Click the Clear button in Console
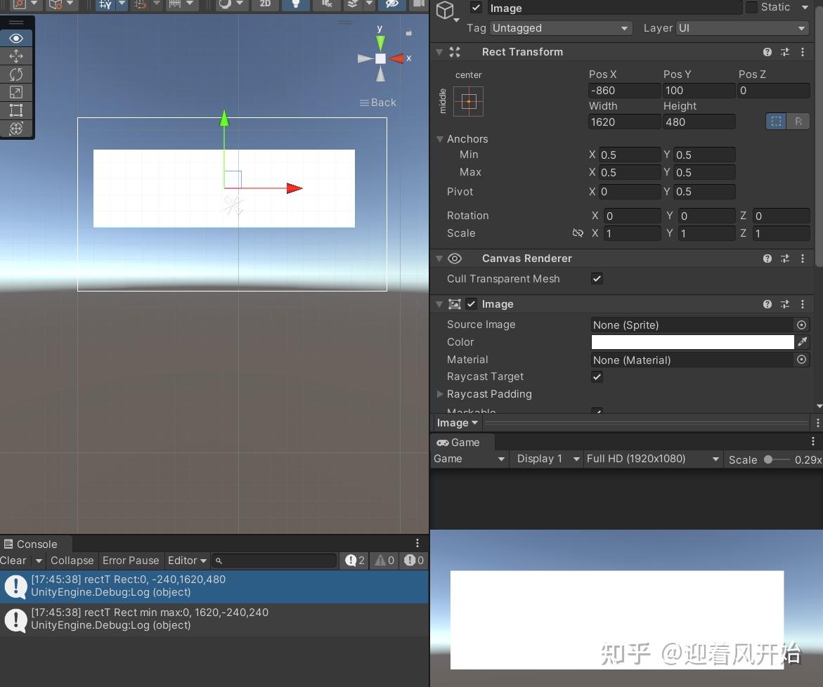823x687 pixels. 14,561
